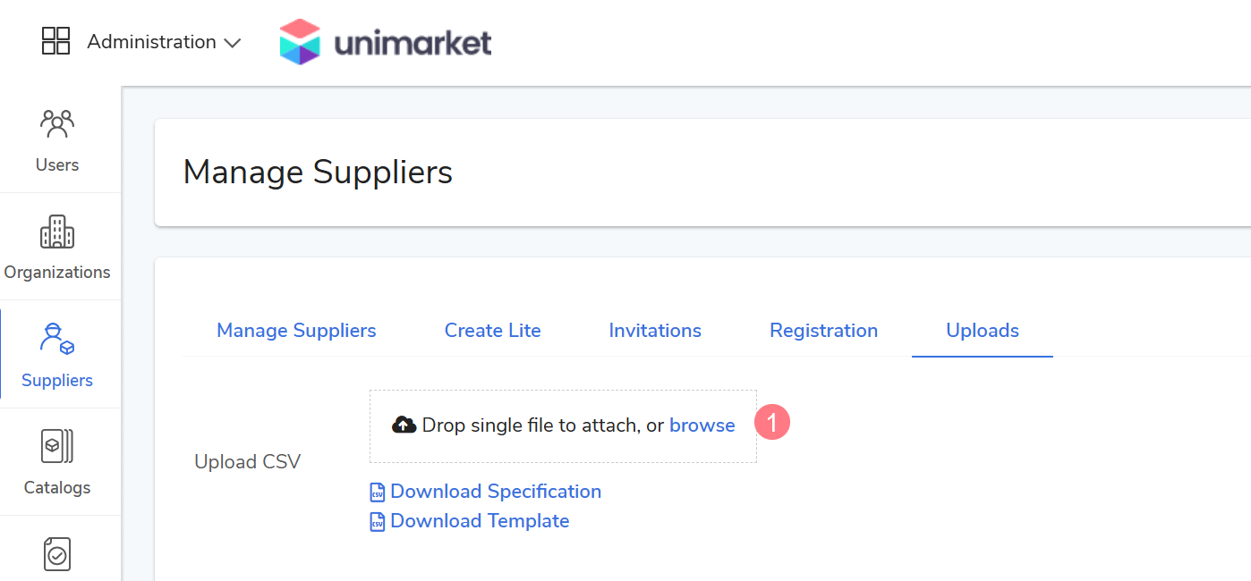Select the Suppliers sidebar icon

pos(57,340)
